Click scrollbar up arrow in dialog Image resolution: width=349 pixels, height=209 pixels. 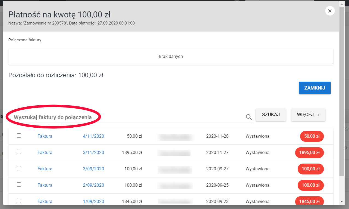pyautogui.click(x=342, y=4)
